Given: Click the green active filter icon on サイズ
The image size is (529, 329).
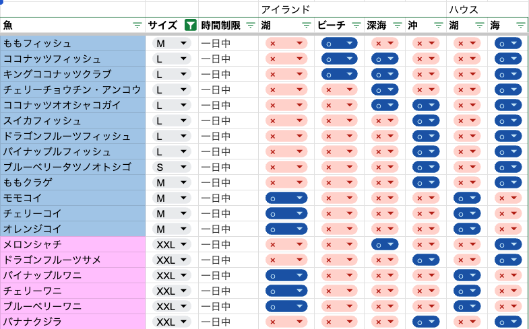Looking at the screenshot, I should tap(191, 26).
